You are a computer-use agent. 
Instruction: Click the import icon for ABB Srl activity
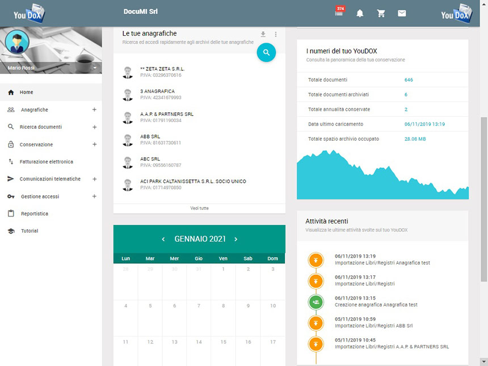pos(316,323)
